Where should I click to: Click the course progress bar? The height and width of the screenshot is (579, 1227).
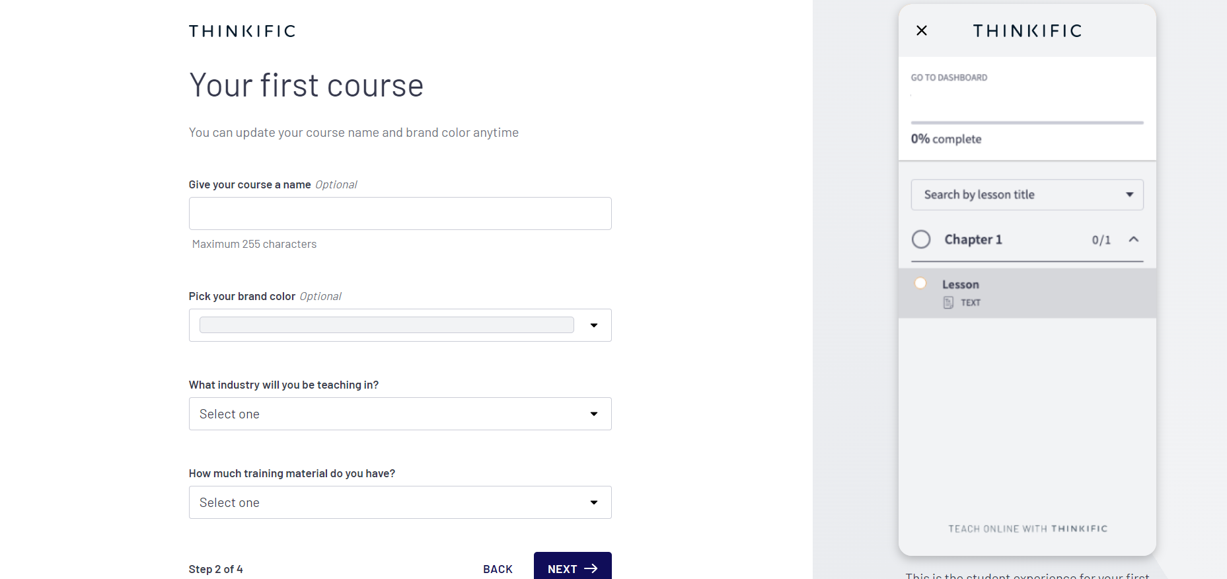[x=1027, y=123]
